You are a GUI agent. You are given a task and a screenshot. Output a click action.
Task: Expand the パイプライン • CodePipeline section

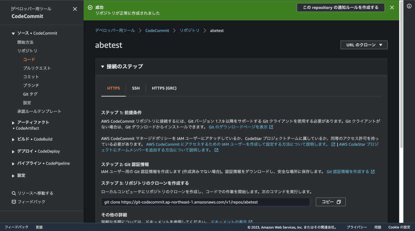(13, 164)
